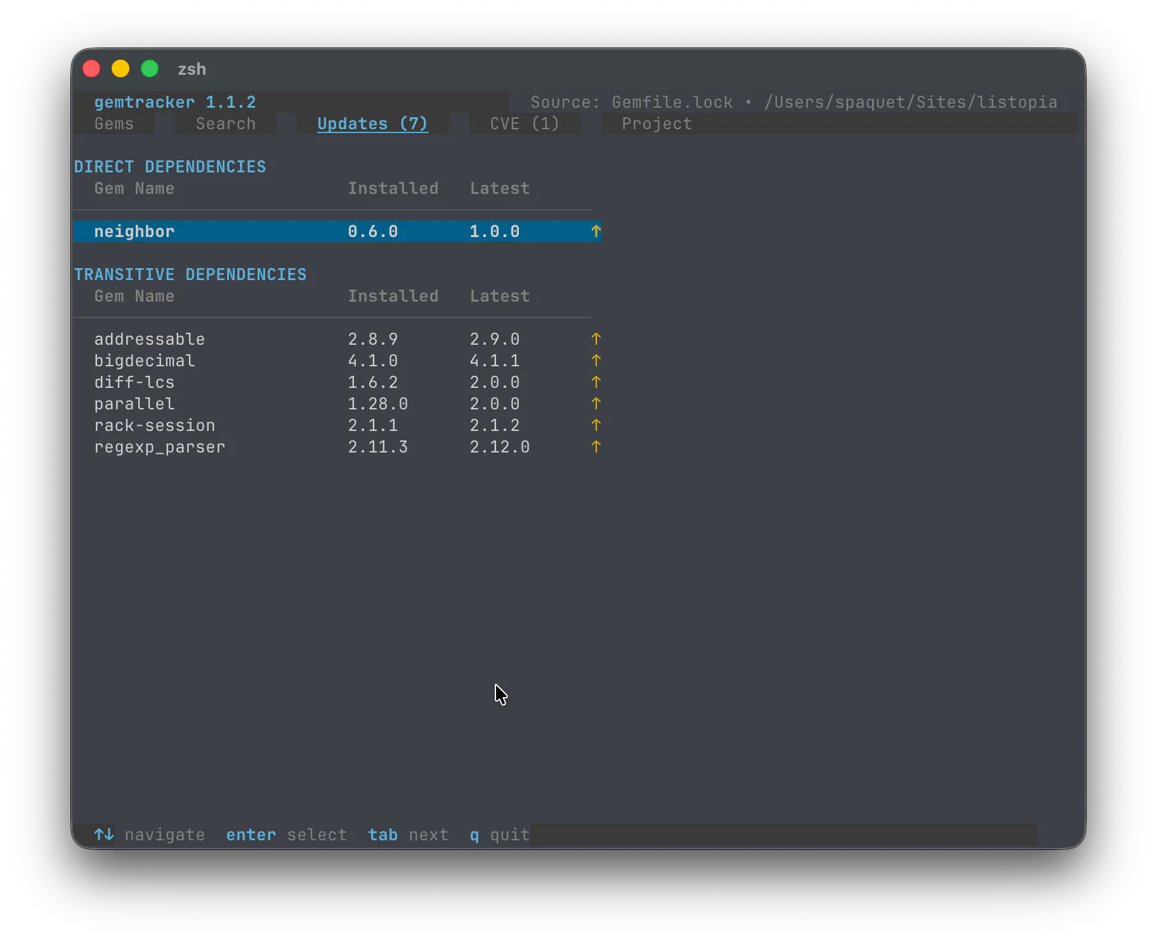This screenshot has height=943, width=1157.
Task: Click the gemtracker 1.1.2 title
Action: point(175,102)
